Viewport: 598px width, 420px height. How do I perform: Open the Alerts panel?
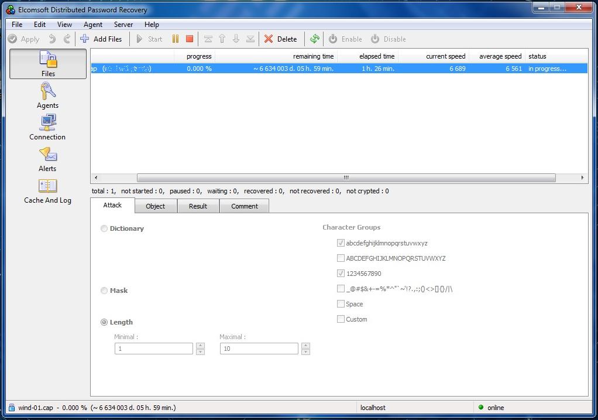(x=47, y=159)
